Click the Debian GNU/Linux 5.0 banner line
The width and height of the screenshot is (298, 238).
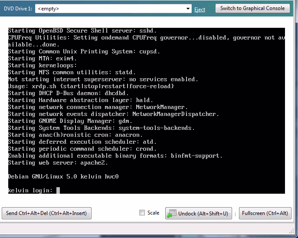point(63,176)
